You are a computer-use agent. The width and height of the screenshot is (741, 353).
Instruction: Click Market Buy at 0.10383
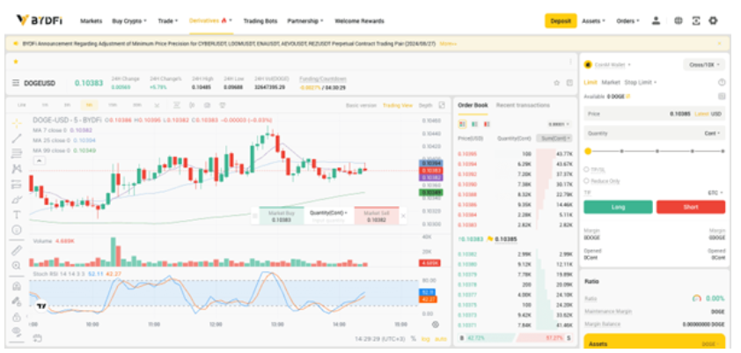282,216
